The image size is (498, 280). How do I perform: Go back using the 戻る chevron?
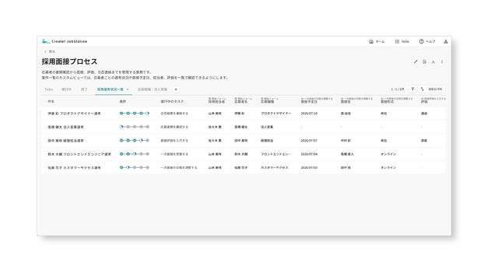tap(45, 51)
